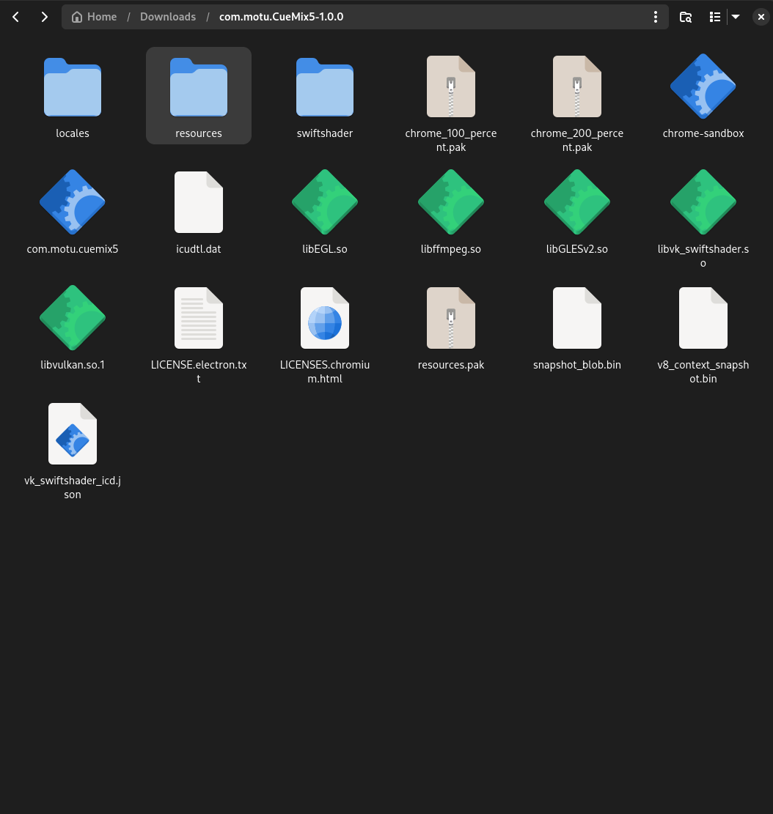Select the com.motu.cuemix5 executable icon

click(72, 202)
